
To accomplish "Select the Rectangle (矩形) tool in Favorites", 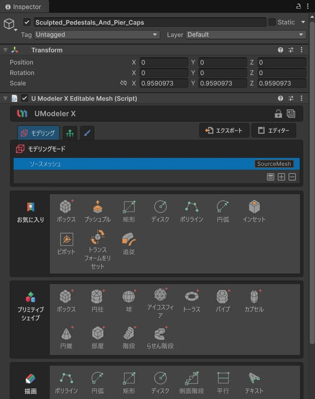I will tap(129, 211).
